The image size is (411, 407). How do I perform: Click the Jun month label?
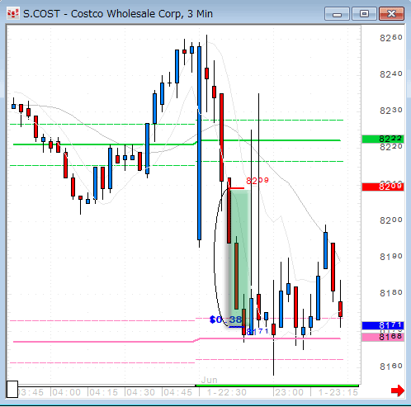(x=210, y=380)
